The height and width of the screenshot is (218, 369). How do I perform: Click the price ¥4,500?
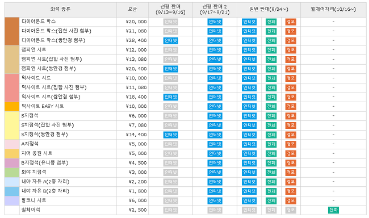(137, 163)
